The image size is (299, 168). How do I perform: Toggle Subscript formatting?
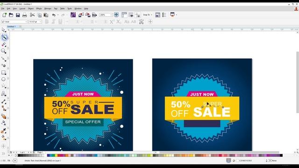(119, 22)
